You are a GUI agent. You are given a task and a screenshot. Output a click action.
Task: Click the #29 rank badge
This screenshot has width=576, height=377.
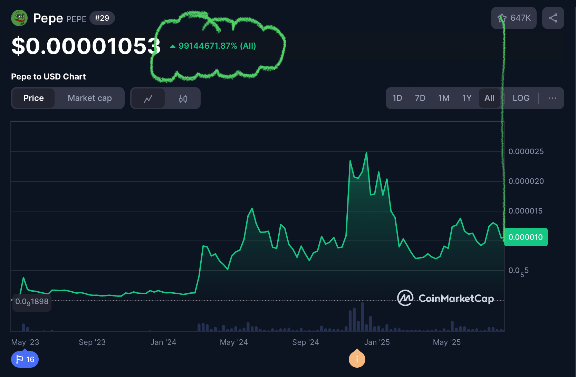tap(102, 18)
